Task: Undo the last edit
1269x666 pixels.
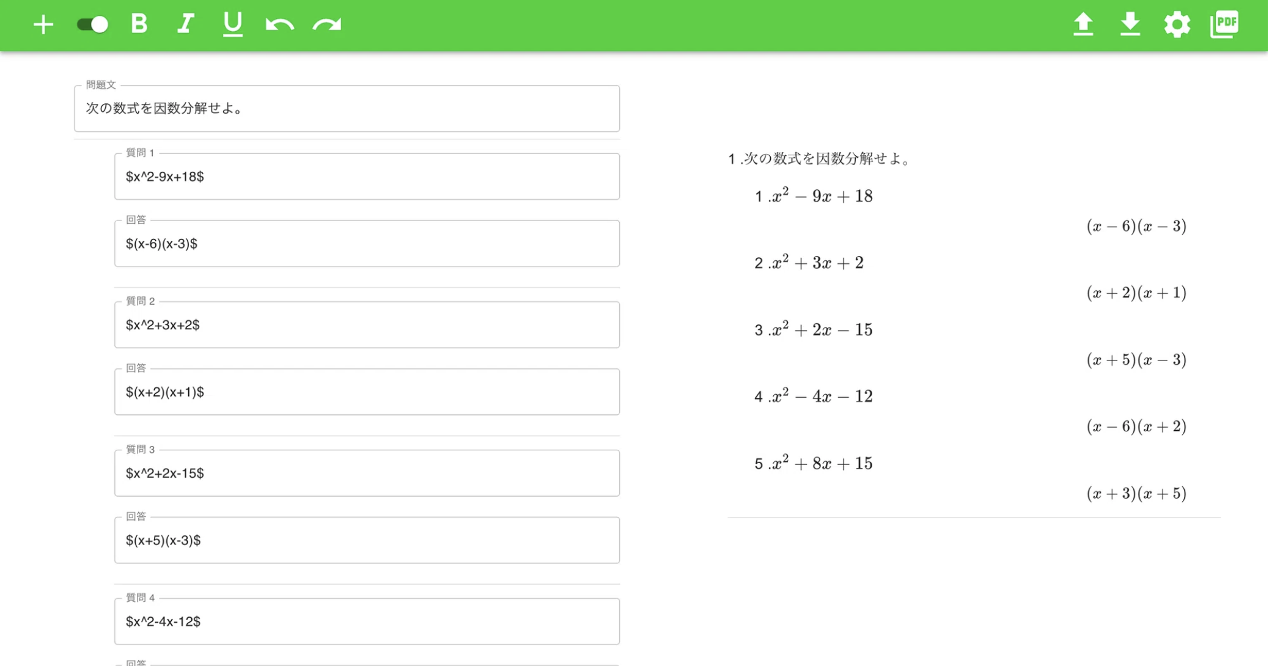Action: (279, 24)
